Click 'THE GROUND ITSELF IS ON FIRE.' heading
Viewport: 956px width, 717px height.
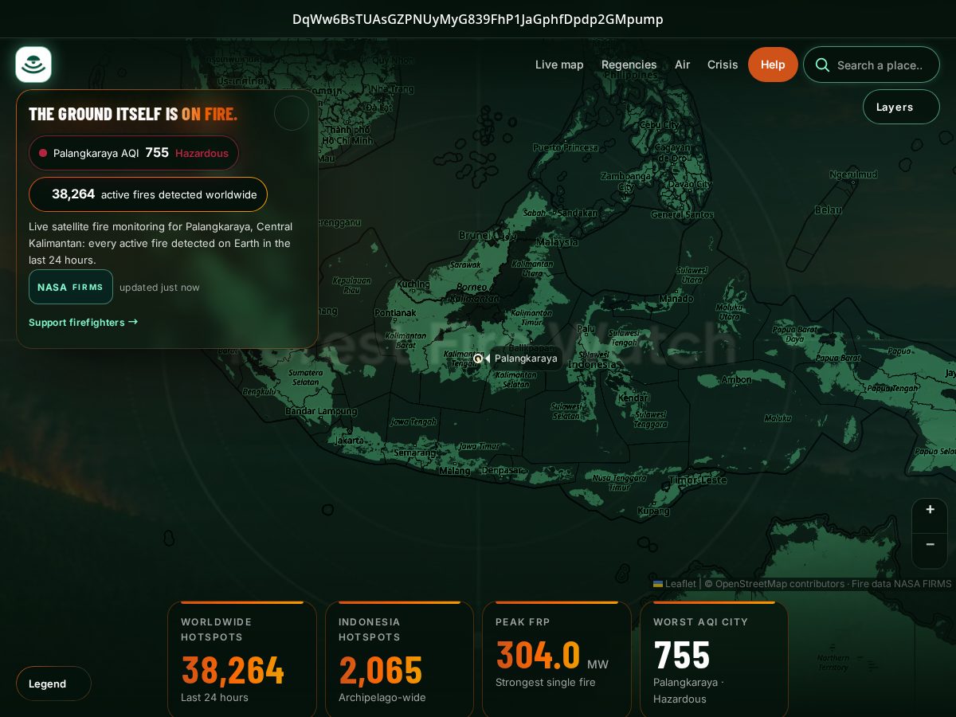pos(133,114)
